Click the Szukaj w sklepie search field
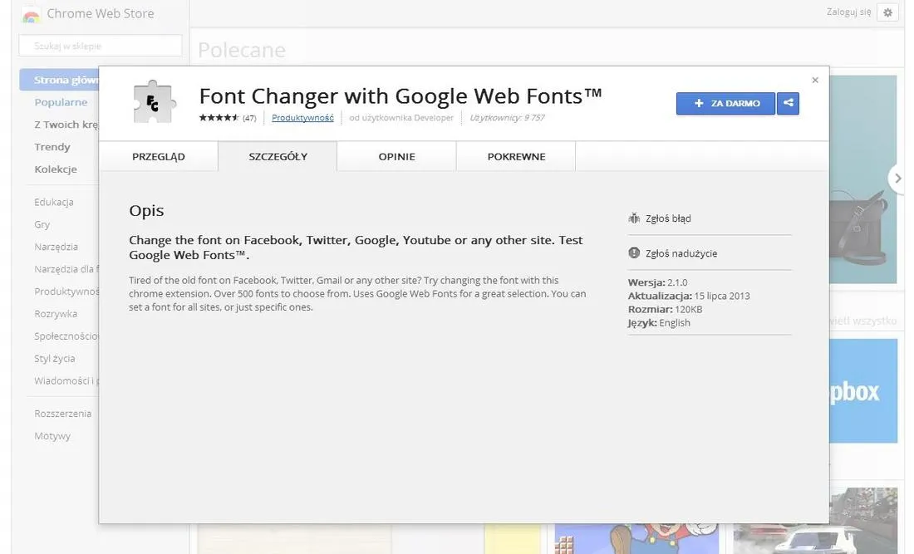 click(x=100, y=45)
